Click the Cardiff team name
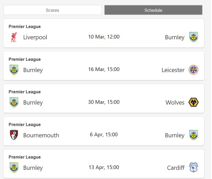Screen dimensions: 212x179 176,168
